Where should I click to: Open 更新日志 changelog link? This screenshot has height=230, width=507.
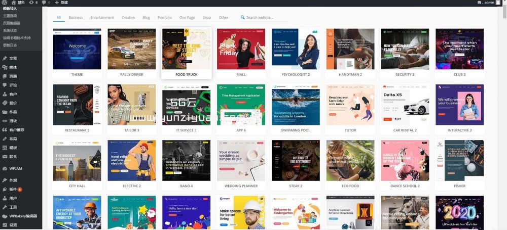pos(10,45)
